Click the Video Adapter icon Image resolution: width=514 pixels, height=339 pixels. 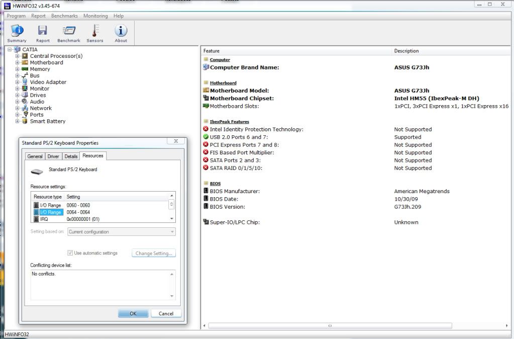coord(25,82)
